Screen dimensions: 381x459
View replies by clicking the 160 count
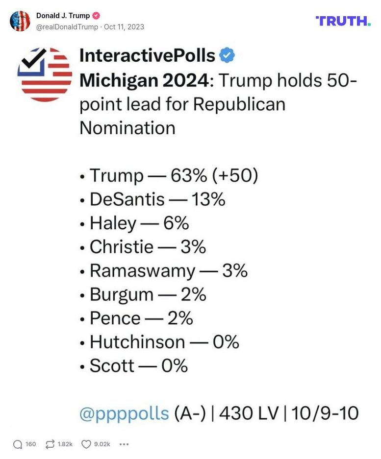(x=30, y=444)
